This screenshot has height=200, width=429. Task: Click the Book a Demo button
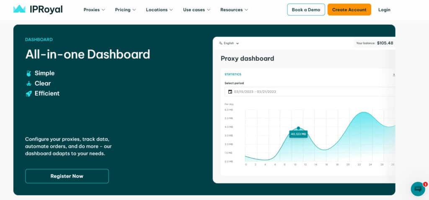pyautogui.click(x=306, y=10)
